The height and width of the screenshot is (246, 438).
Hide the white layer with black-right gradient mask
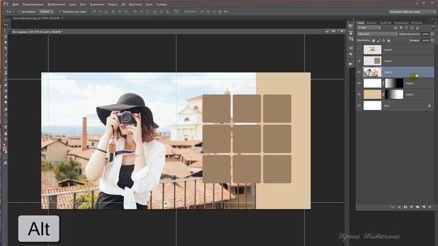pyautogui.click(x=359, y=83)
